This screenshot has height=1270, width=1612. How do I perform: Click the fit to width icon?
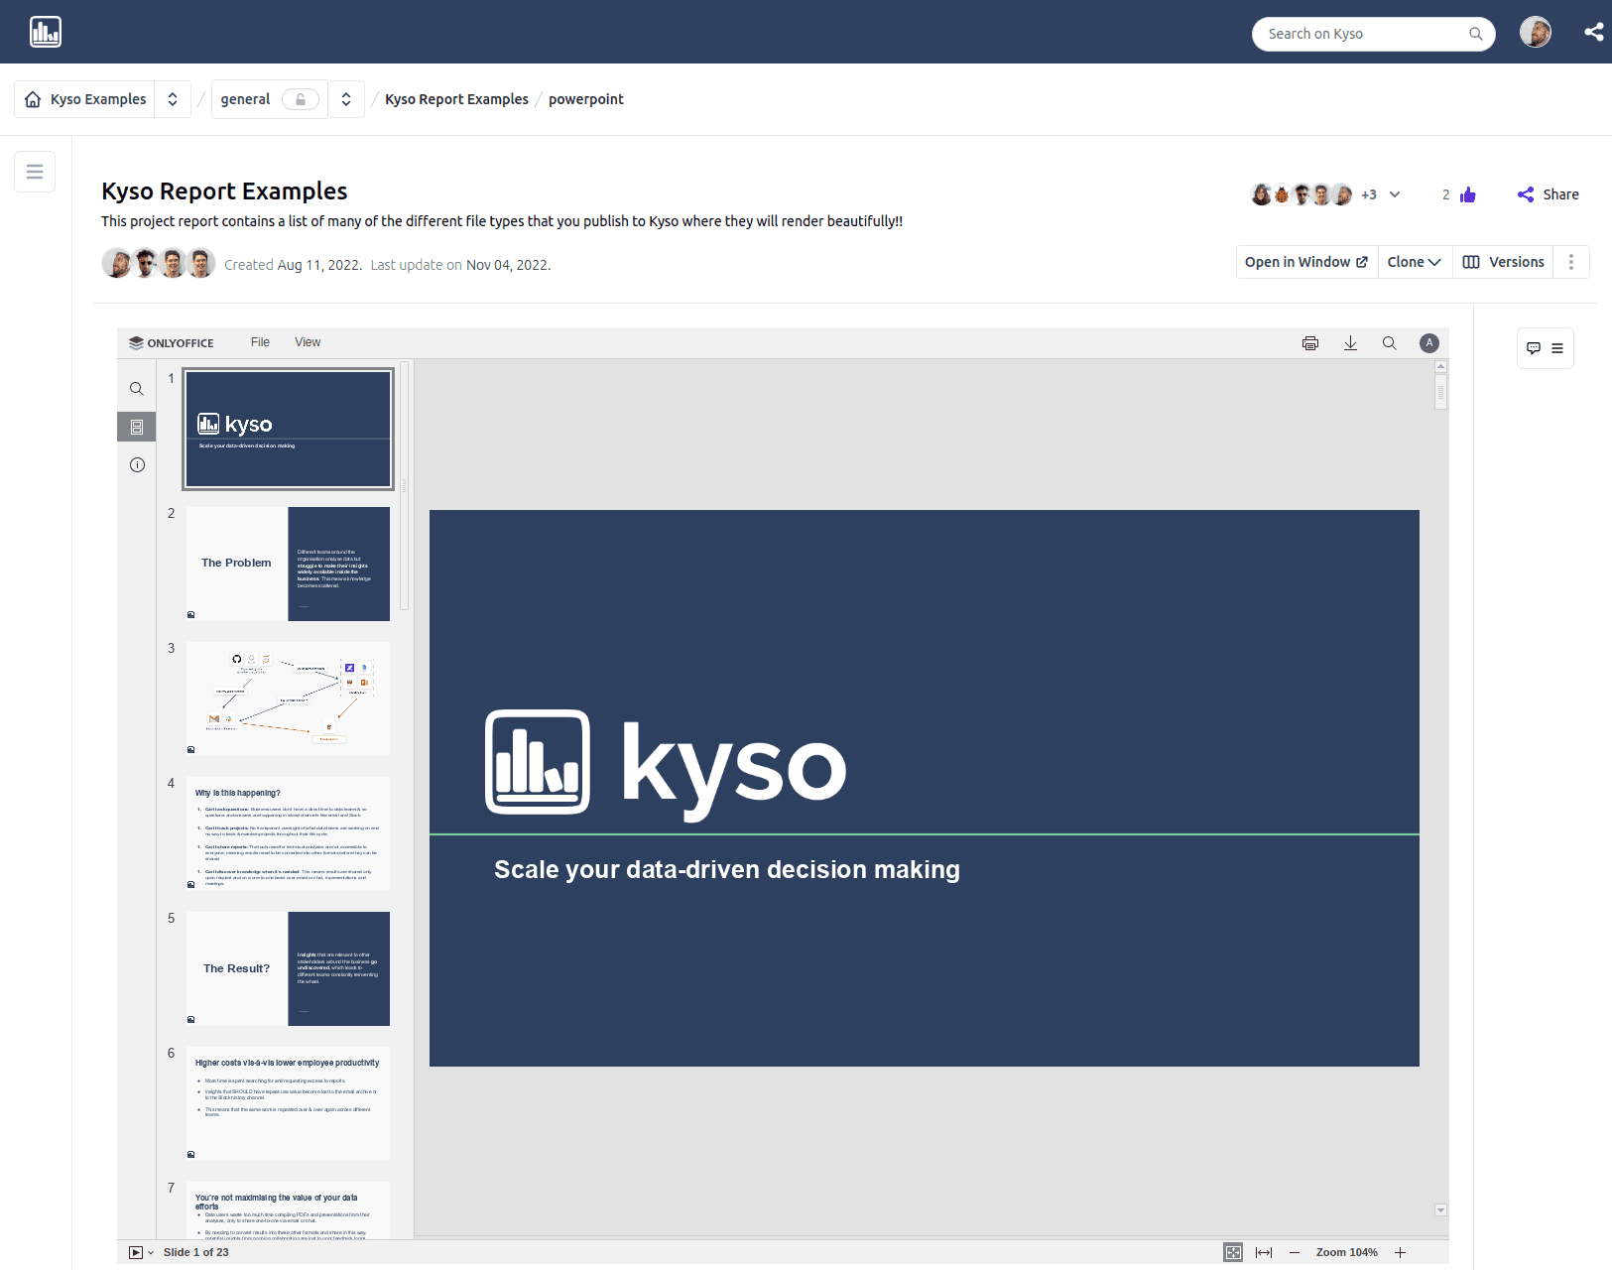coord(1264,1252)
